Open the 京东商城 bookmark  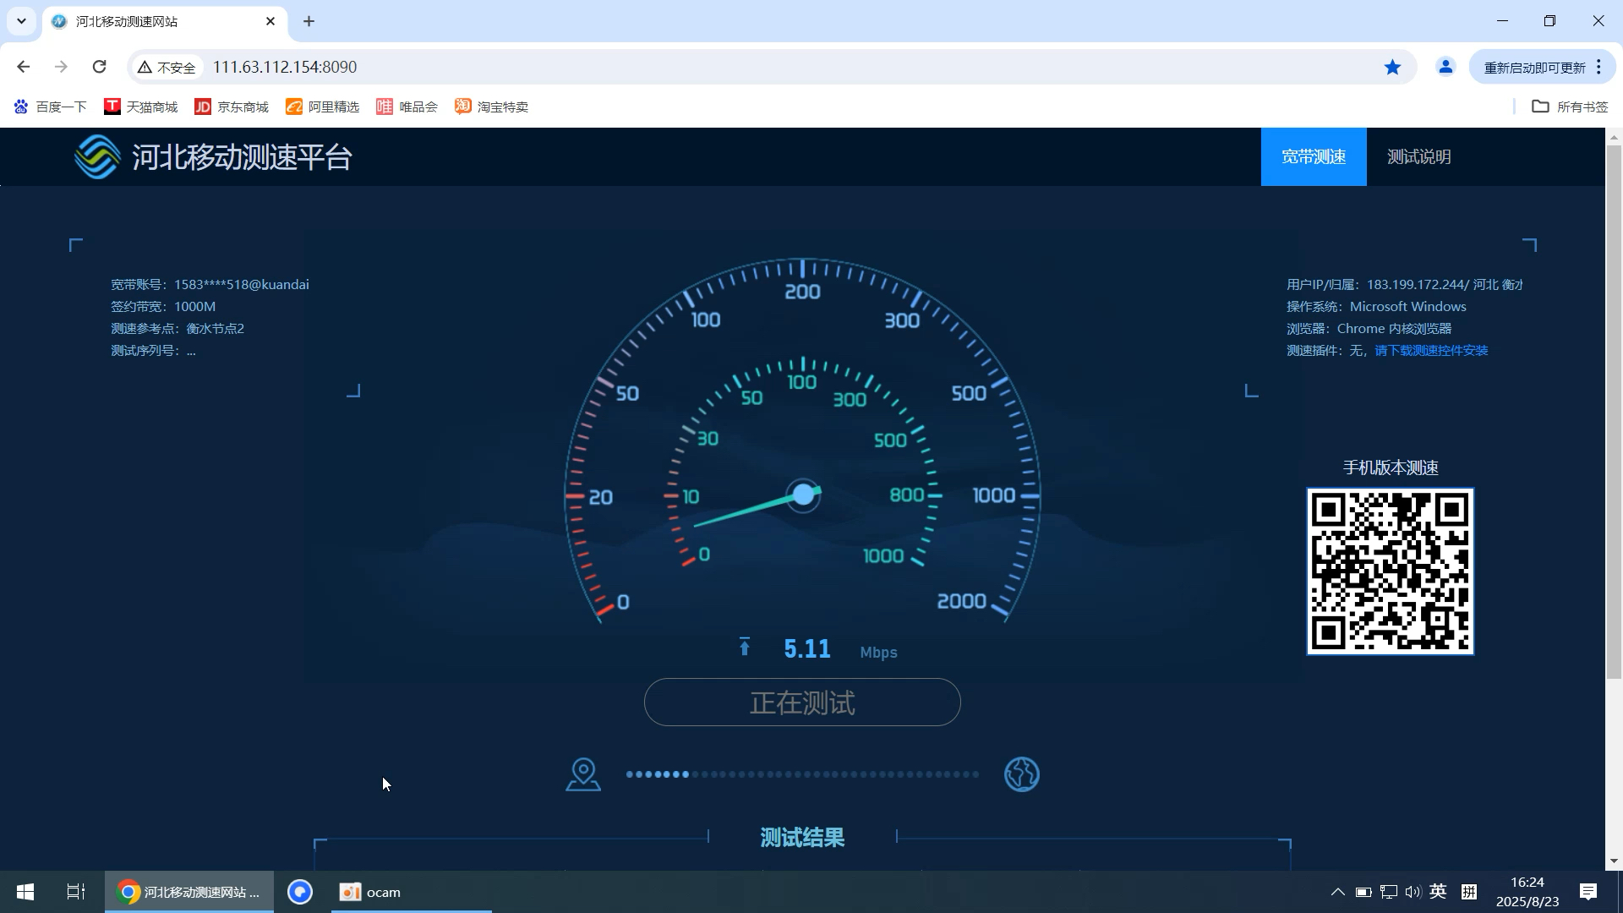tap(232, 107)
